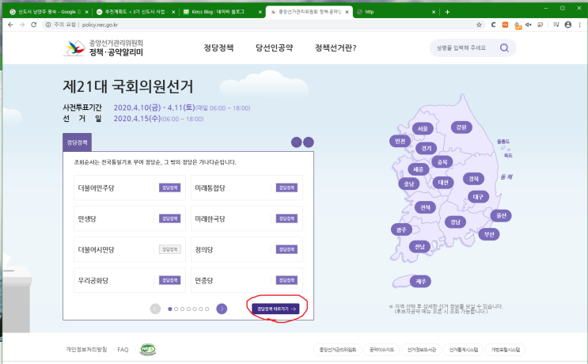Open a new browser tab with the plus icon
Screen dimensions: 588x364
coord(447,12)
